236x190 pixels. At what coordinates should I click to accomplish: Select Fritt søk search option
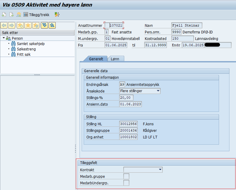click(24, 54)
